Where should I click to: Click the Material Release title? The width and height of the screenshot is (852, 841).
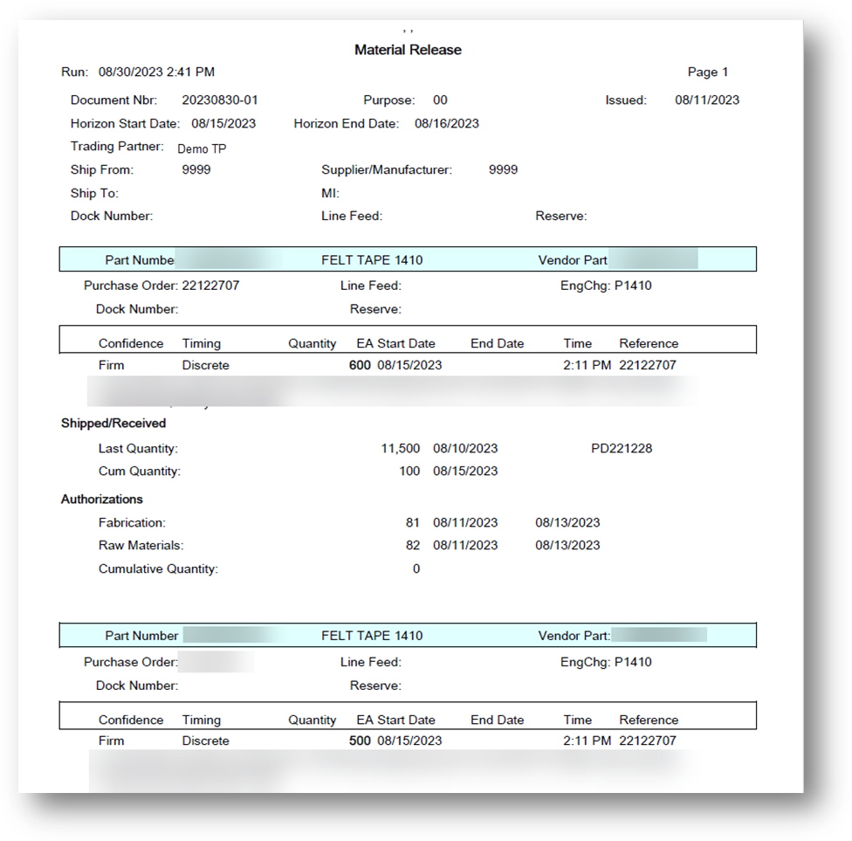point(408,50)
